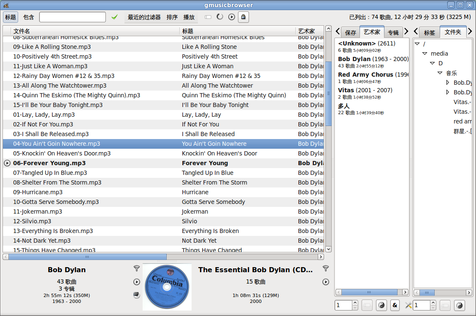Click the disk icon below Bob Dylan play icon
This screenshot has width=476, height=316.
137,295
